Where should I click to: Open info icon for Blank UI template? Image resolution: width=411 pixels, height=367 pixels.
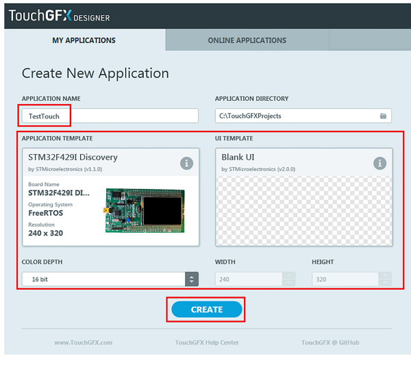(380, 163)
